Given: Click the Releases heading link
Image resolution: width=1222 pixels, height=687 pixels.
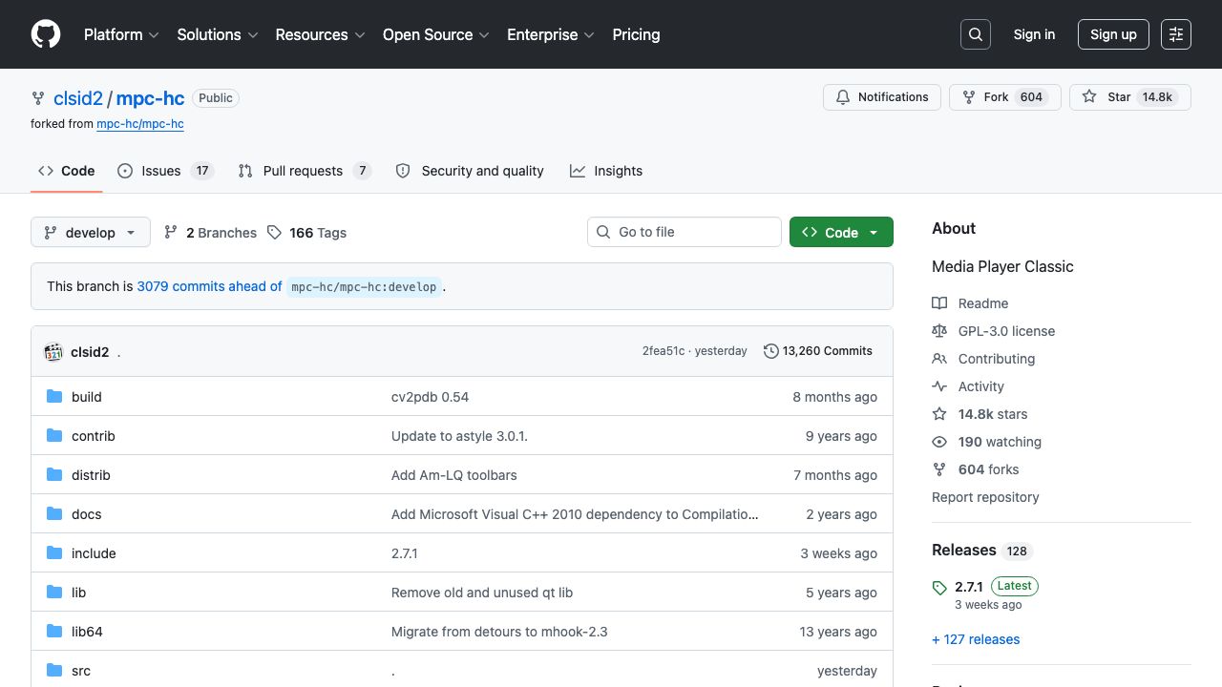Looking at the screenshot, I should click(x=964, y=551).
